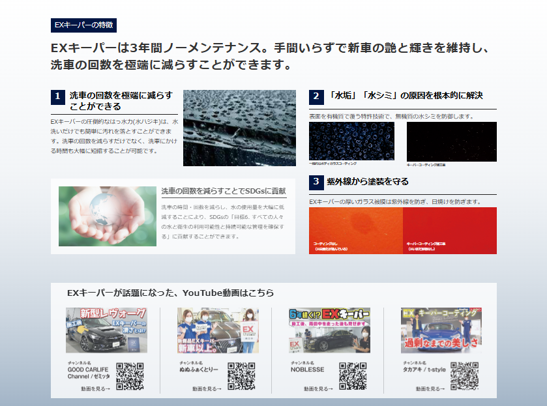Screen dimensions: 547x406
Task: Click the EXキーパーの特徴 label tag
Action: (x=84, y=25)
